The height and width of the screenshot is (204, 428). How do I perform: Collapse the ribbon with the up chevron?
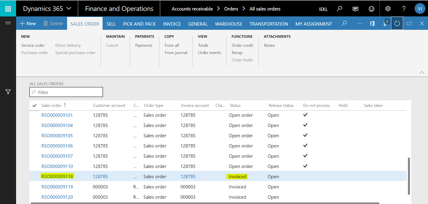(422, 73)
